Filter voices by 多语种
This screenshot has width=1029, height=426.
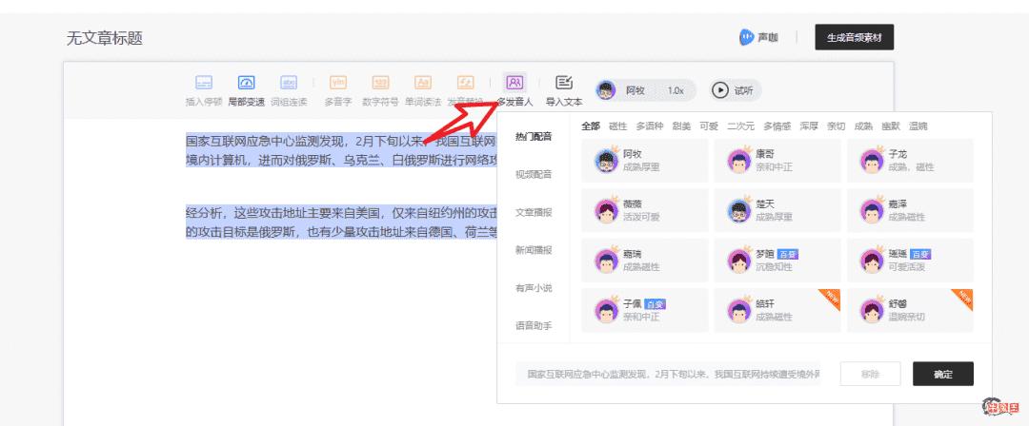pos(650,126)
